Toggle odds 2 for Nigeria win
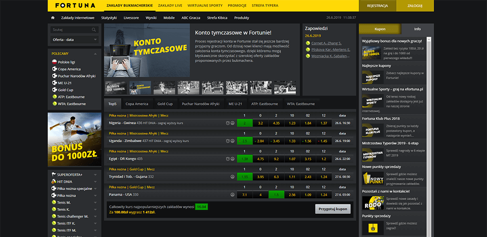The width and height of the screenshot is (487, 237). [x=244, y=123]
